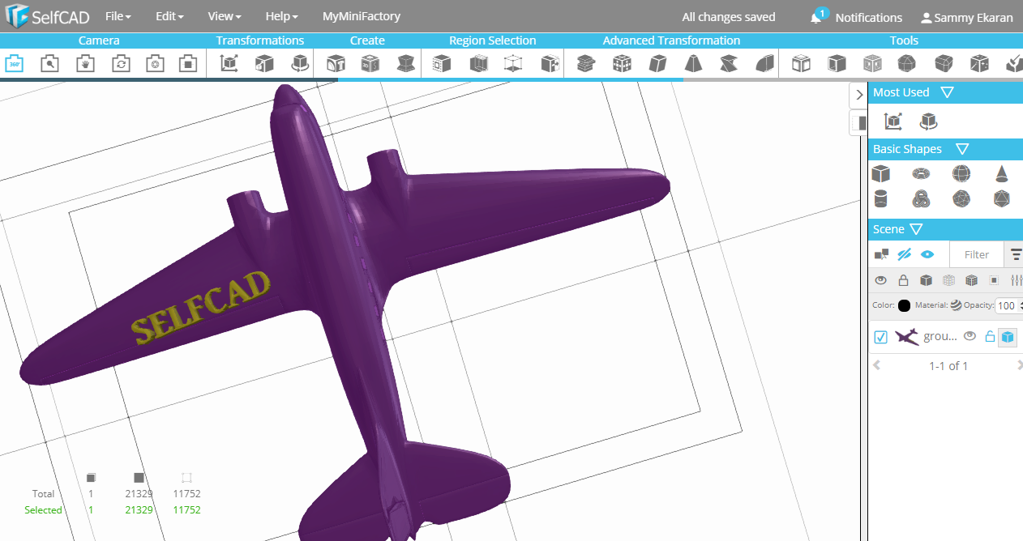Click Move icon in Most Used panel
1023x541 pixels.
click(893, 121)
